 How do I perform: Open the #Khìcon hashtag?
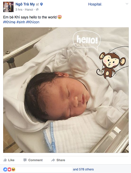33,22
